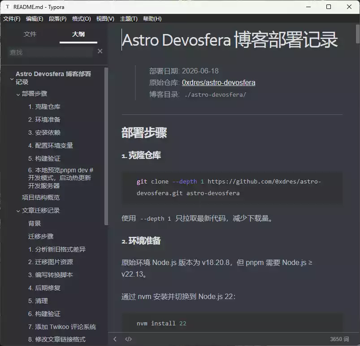
Task: Jump to outline item 6. 本地预览pnpm dev
Action: coord(61,178)
